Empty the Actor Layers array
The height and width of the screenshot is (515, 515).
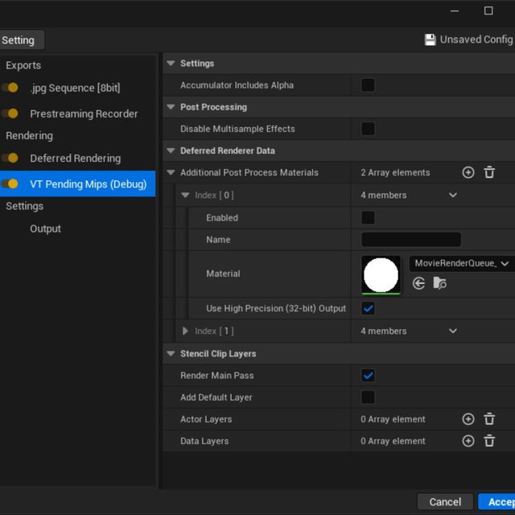pyautogui.click(x=489, y=419)
